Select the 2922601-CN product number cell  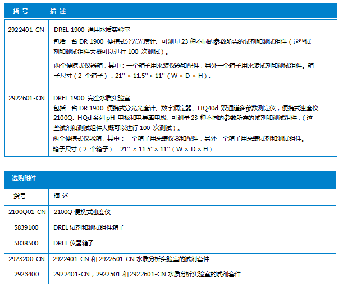click(26, 99)
